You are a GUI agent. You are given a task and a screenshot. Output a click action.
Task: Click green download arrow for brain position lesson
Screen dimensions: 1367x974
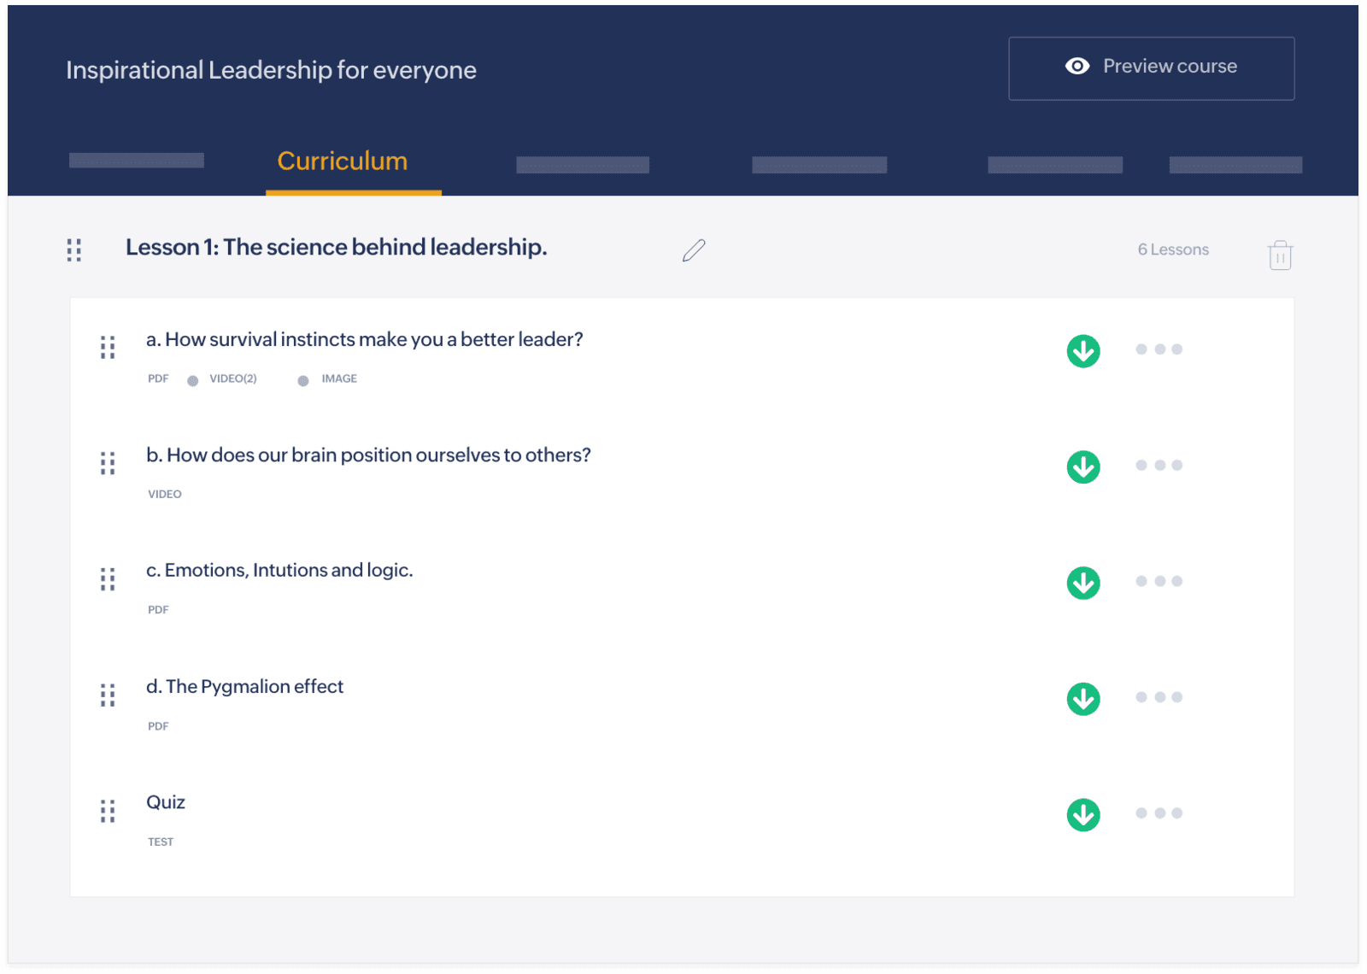tap(1082, 467)
